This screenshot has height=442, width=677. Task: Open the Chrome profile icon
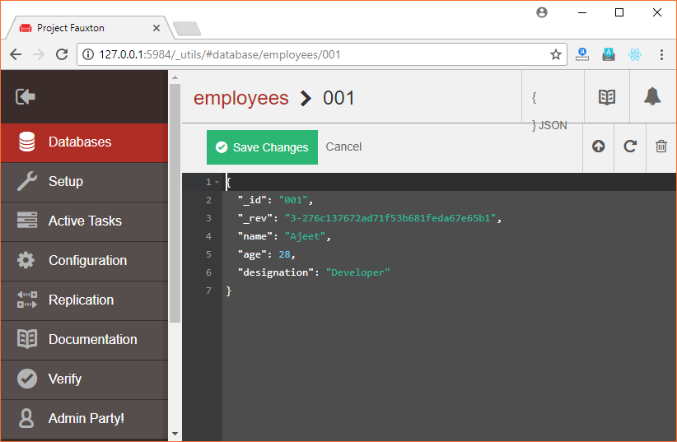[542, 12]
